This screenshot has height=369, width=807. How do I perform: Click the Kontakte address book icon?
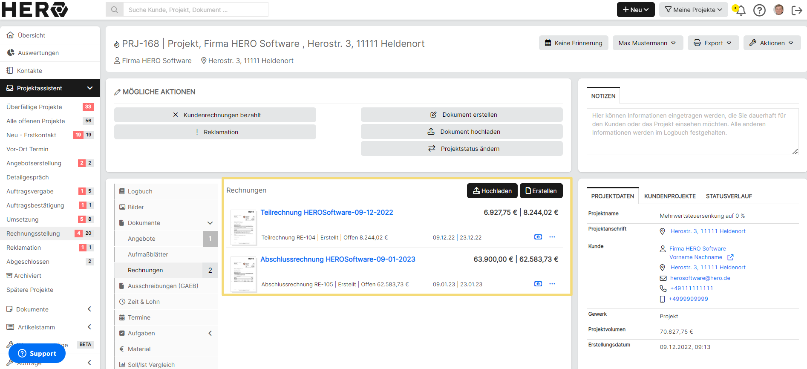[x=10, y=70]
